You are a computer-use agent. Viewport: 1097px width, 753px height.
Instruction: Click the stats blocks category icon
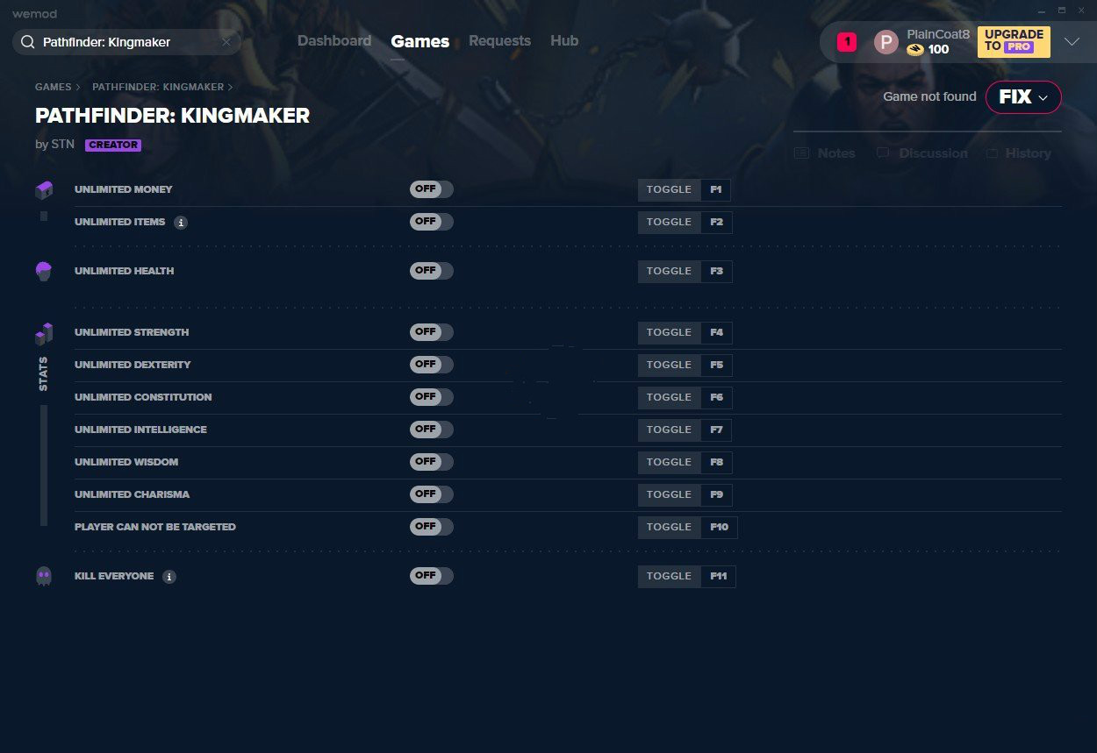point(44,334)
